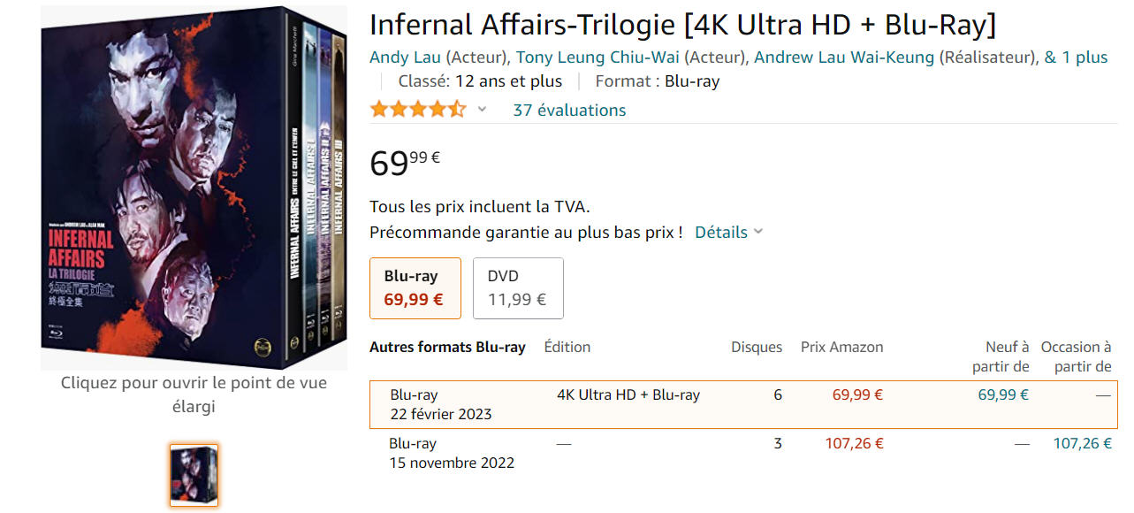
Task: Open the 69,99 € new offers link
Action: click(1002, 395)
